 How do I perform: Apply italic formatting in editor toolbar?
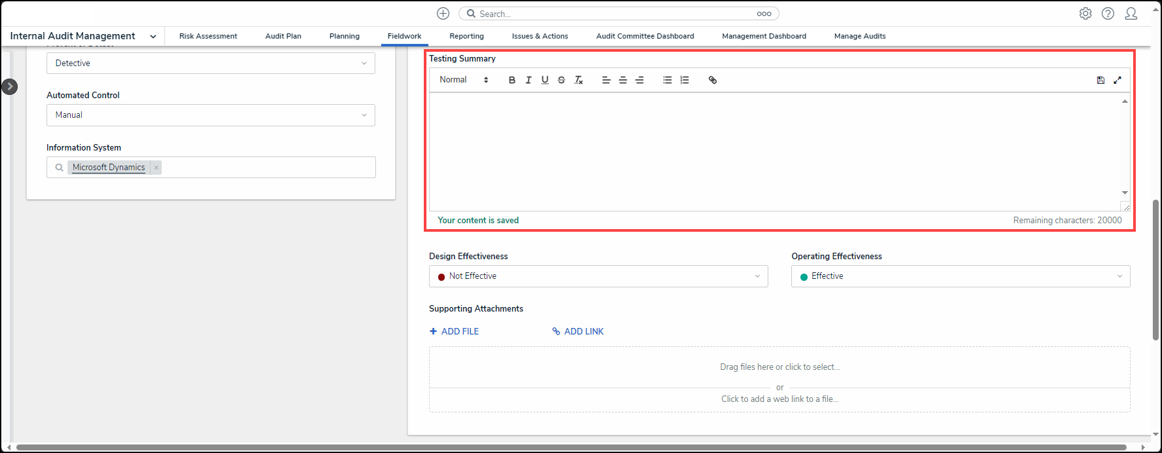[x=528, y=80]
